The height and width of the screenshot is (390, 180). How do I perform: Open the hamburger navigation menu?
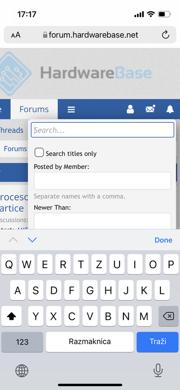[71, 109]
